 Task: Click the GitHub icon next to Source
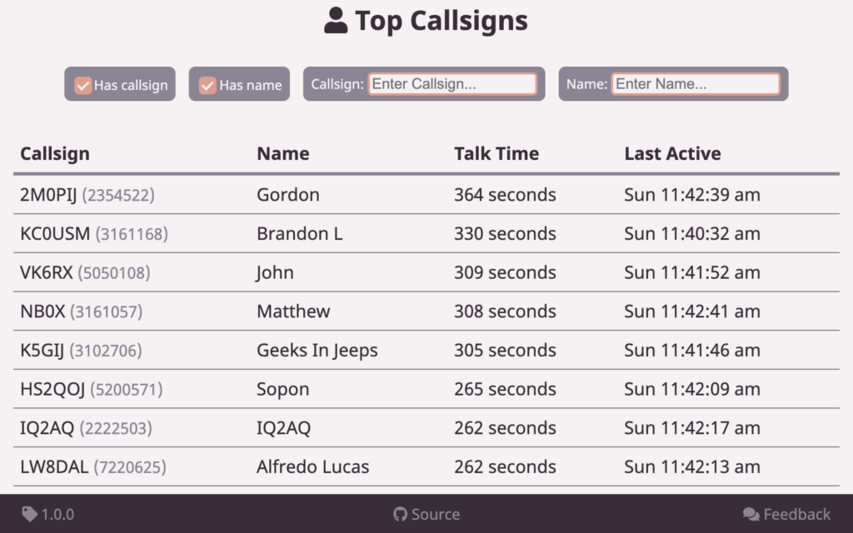[x=401, y=514]
